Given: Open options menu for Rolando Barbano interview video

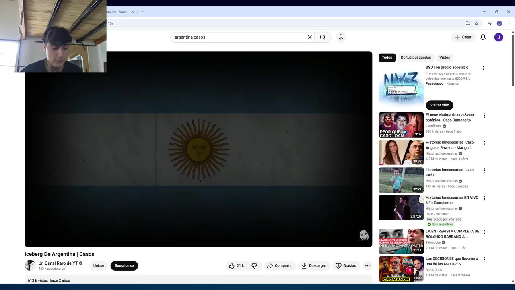Looking at the screenshot, I should pos(484,232).
